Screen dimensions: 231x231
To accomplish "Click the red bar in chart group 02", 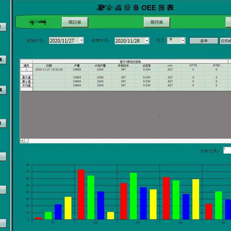I will (x=81, y=195).
